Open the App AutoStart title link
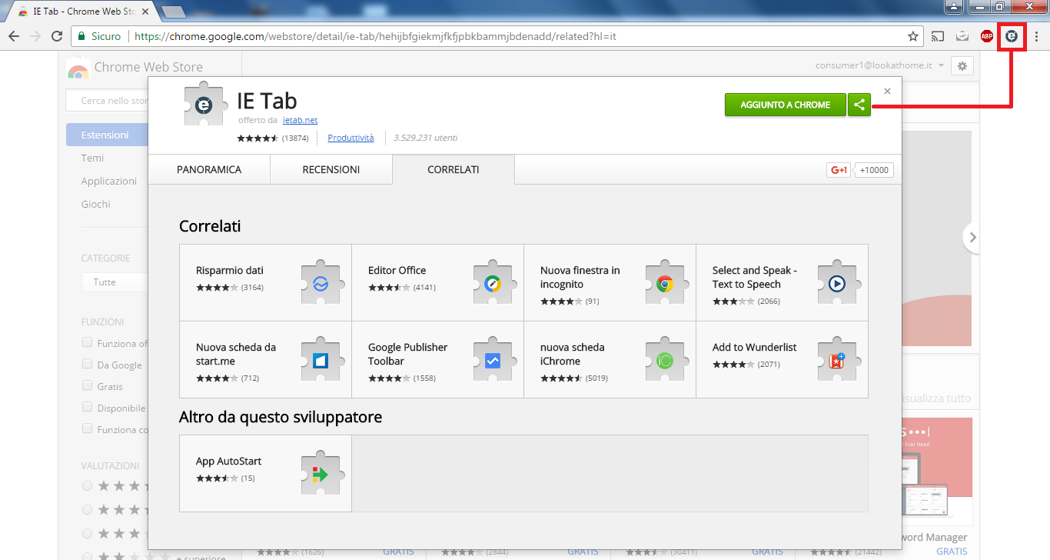The height and width of the screenshot is (560, 1050). 229,461
